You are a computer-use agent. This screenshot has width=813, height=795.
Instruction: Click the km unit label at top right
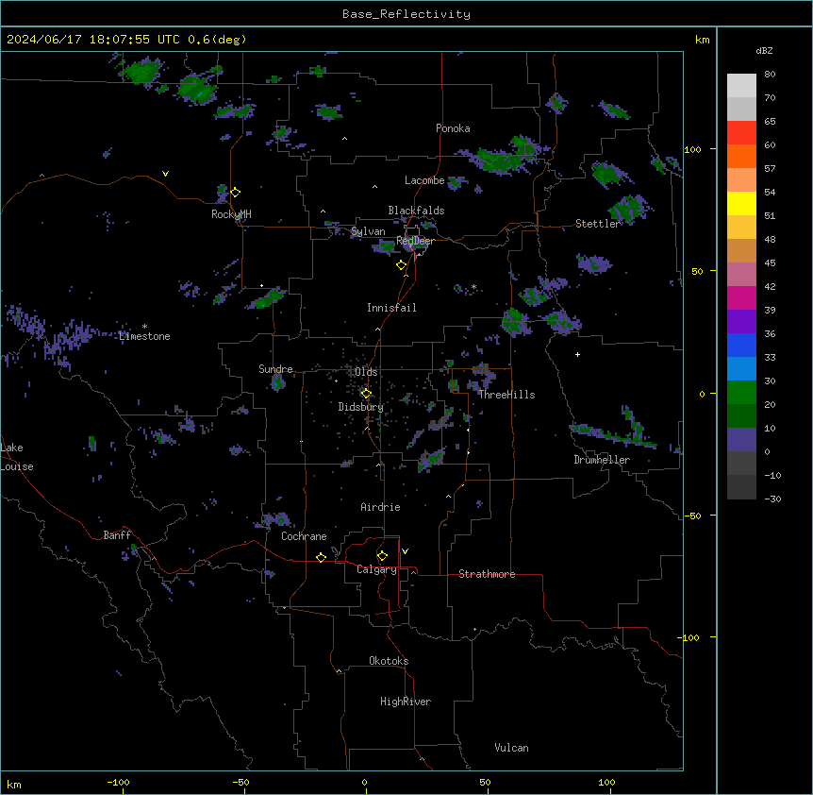[x=703, y=40]
